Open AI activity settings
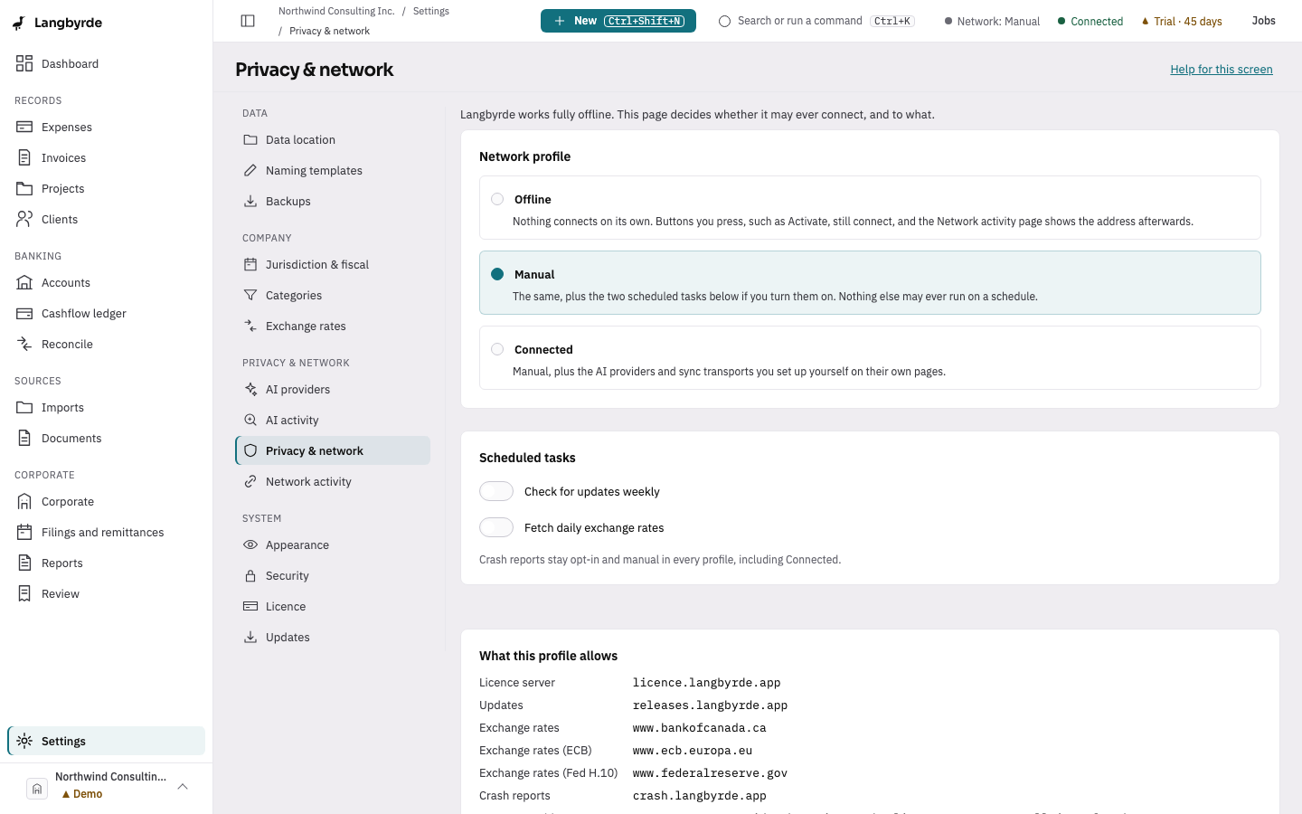The width and height of the screenshot is (1302, 814). click(333, 420)
